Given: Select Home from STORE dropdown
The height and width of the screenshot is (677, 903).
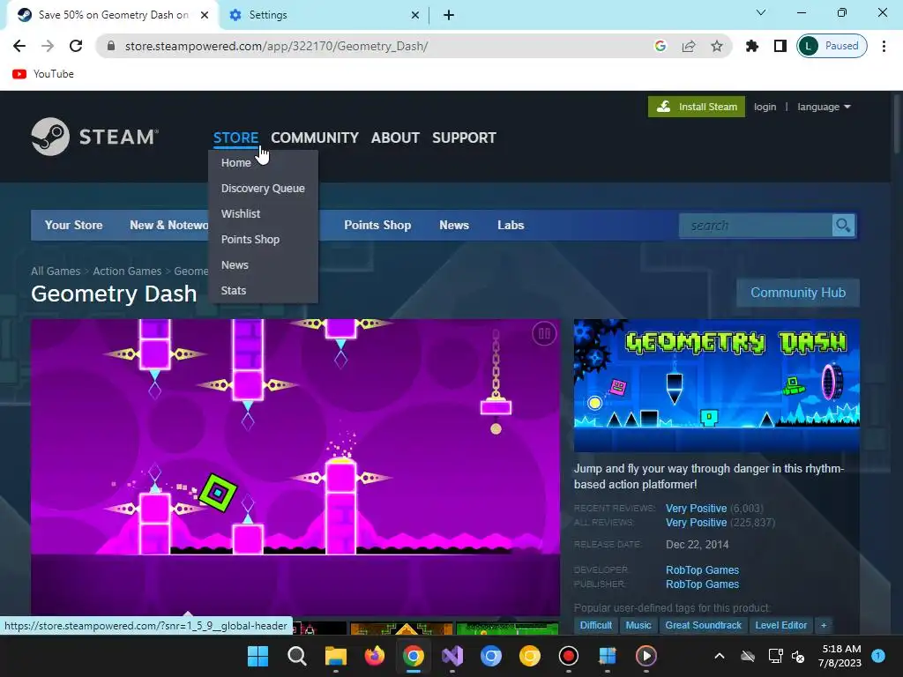Looking at the screenshot, I should click(x=236, y=163).
